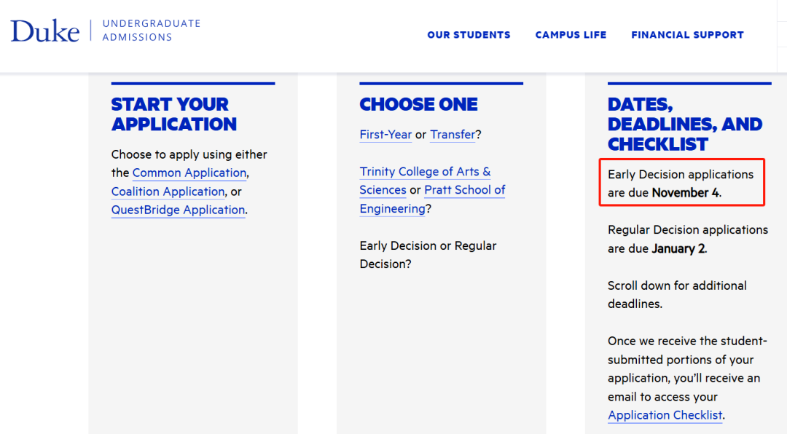Choose the First-Year link
The width and height of the screenshot is (787, 434).
pos(385,135)
